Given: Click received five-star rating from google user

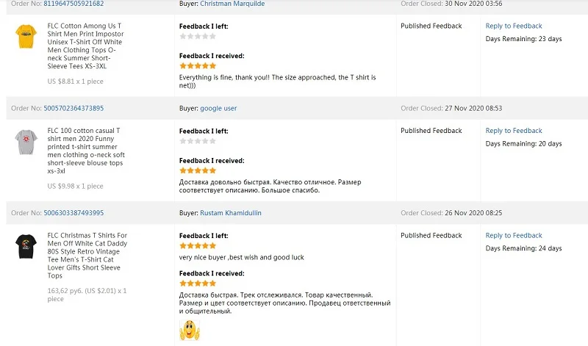Looking at the screenshot, I should (198, 170).
